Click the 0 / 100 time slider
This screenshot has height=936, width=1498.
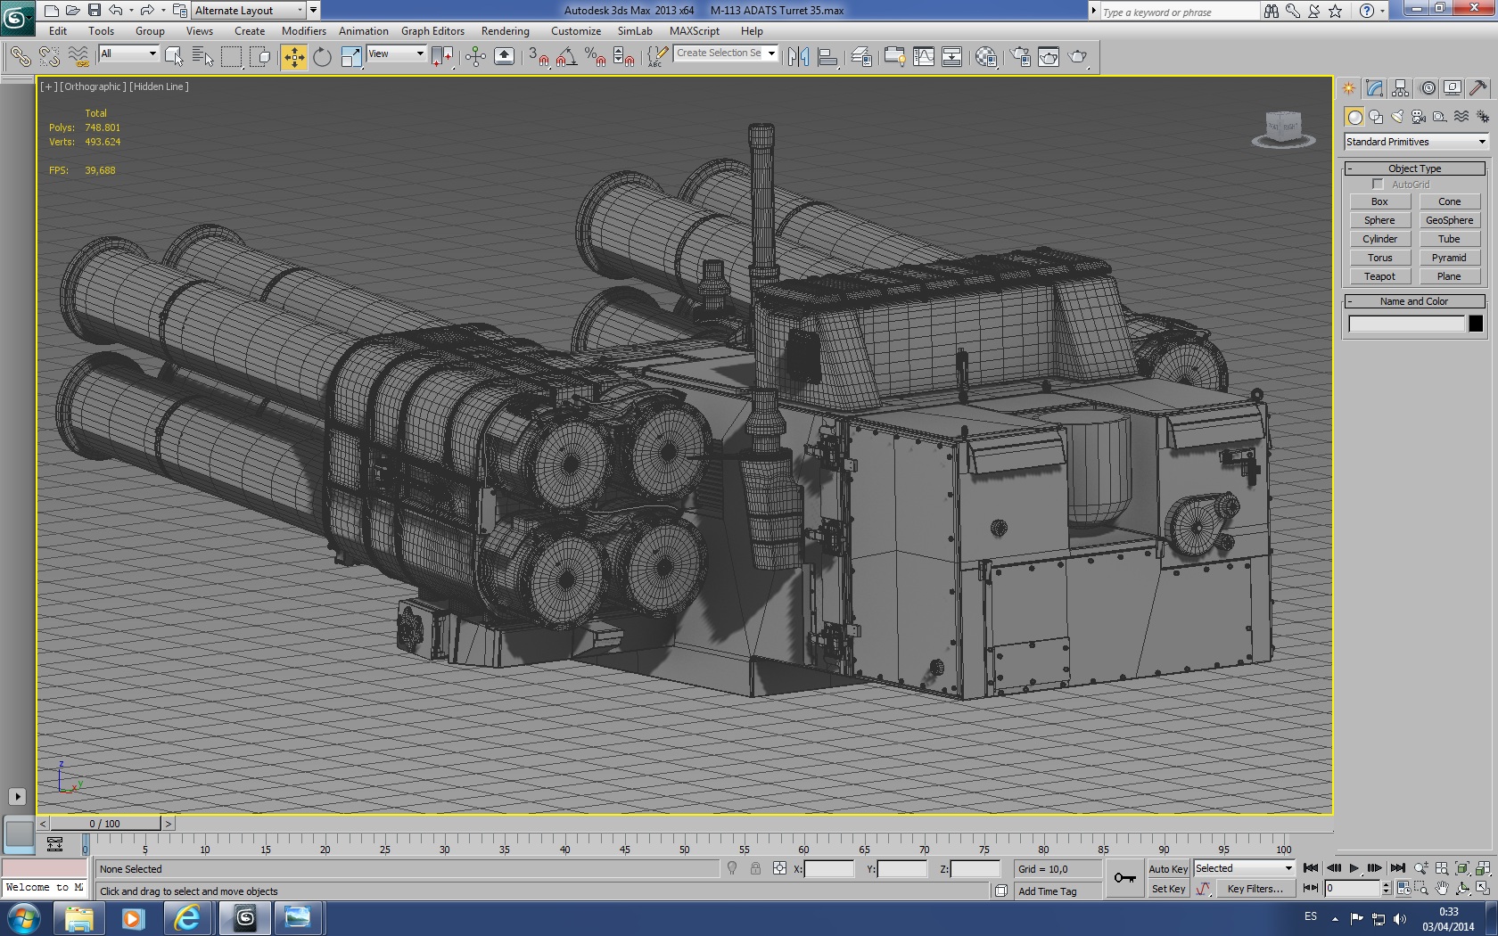click(x=105, y=824)
